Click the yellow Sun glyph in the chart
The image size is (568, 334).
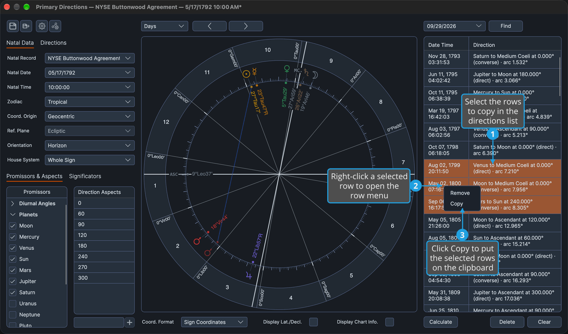(x=246, y=74)
